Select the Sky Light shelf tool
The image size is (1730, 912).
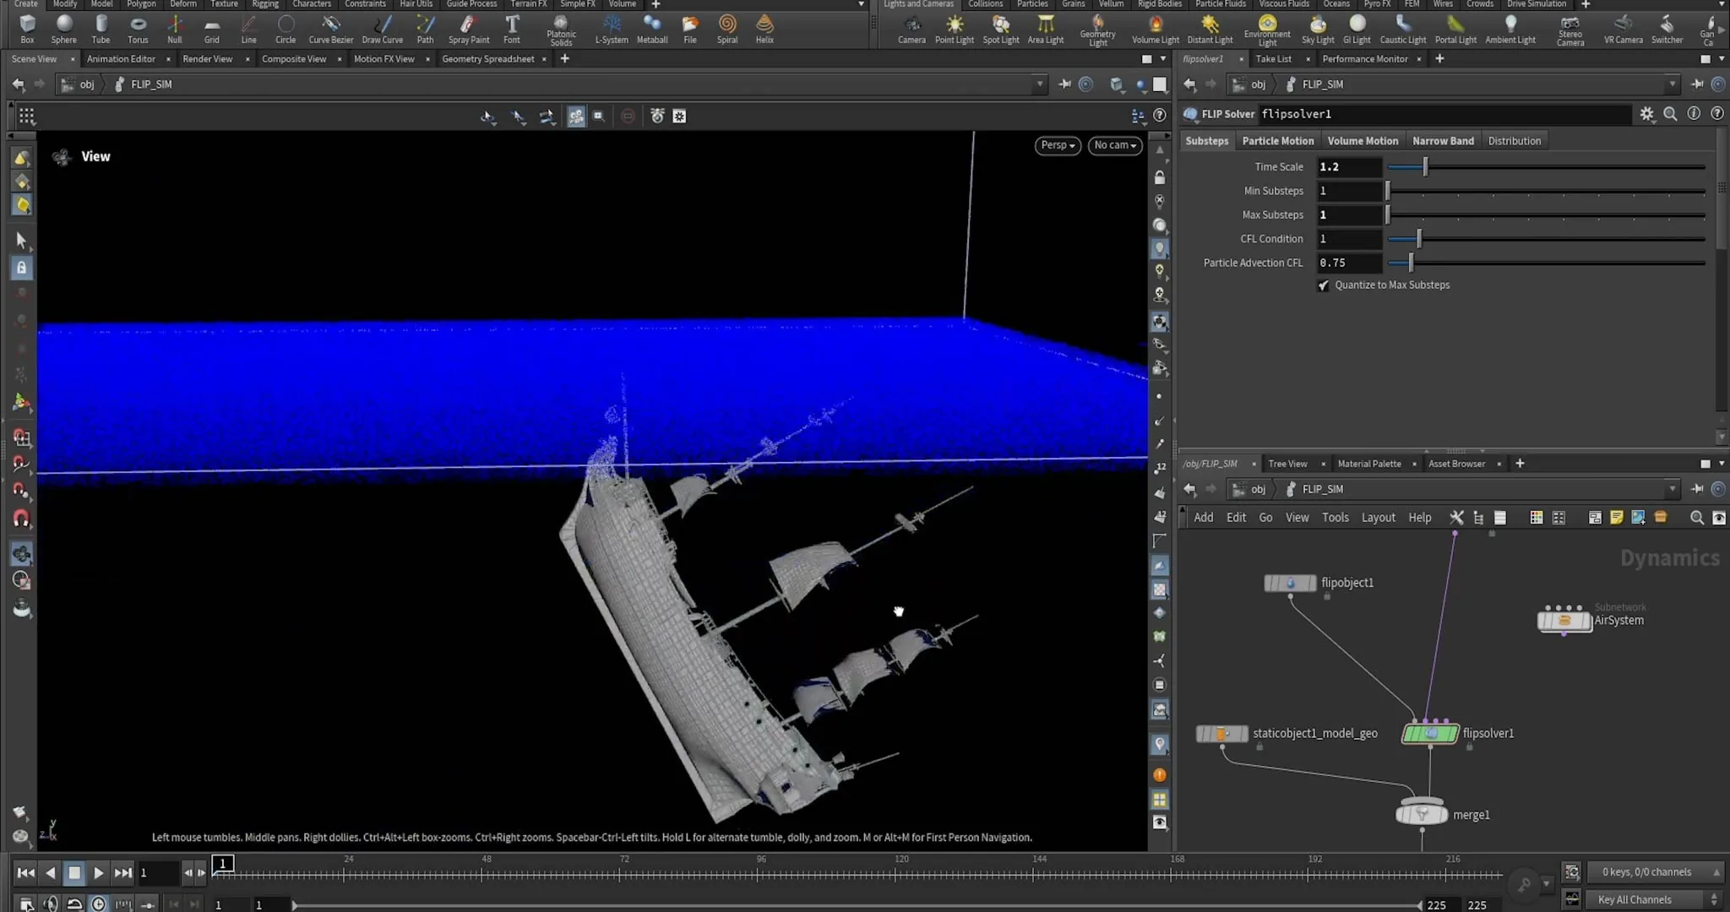[x=1318, y=29]
